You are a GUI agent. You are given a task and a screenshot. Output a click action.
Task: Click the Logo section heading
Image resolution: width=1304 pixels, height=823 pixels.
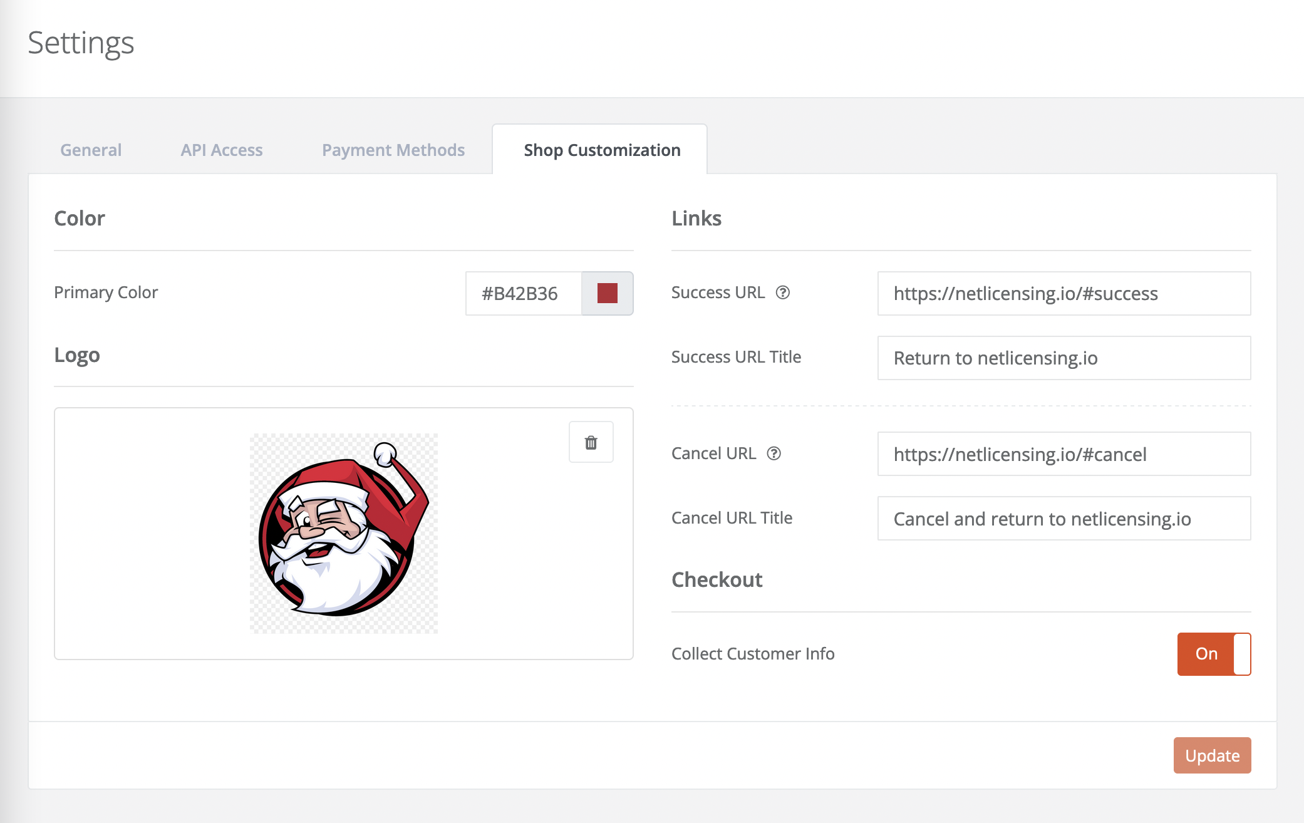(x=77, y=355)
